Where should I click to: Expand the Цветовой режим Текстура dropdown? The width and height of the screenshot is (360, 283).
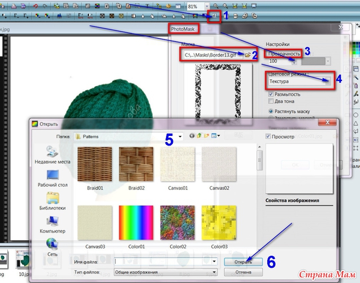click(328, 81)
